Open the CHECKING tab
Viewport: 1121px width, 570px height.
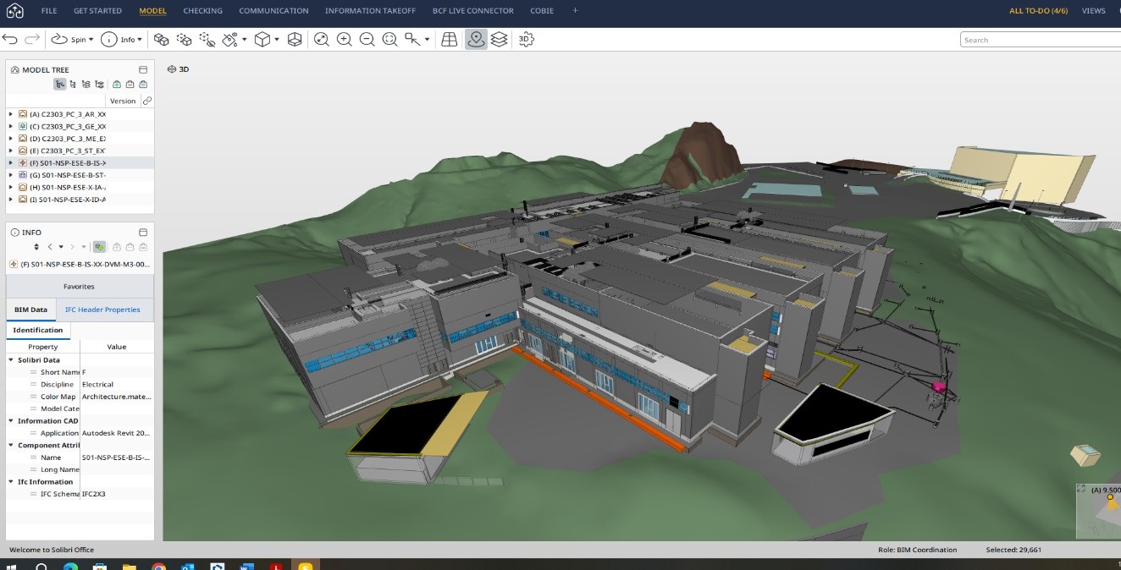click(x=202, y=11)
